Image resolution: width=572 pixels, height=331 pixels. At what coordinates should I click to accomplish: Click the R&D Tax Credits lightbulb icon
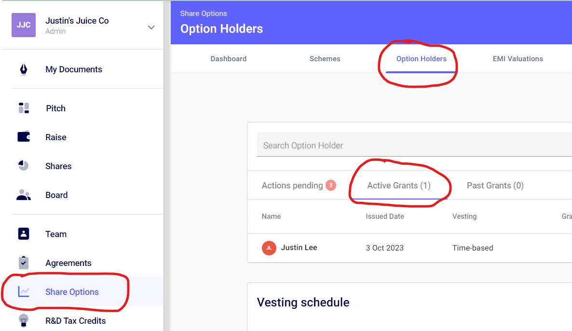pos(24,320)
